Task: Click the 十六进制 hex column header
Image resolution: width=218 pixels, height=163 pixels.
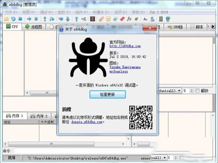Action: coord(48,122)
